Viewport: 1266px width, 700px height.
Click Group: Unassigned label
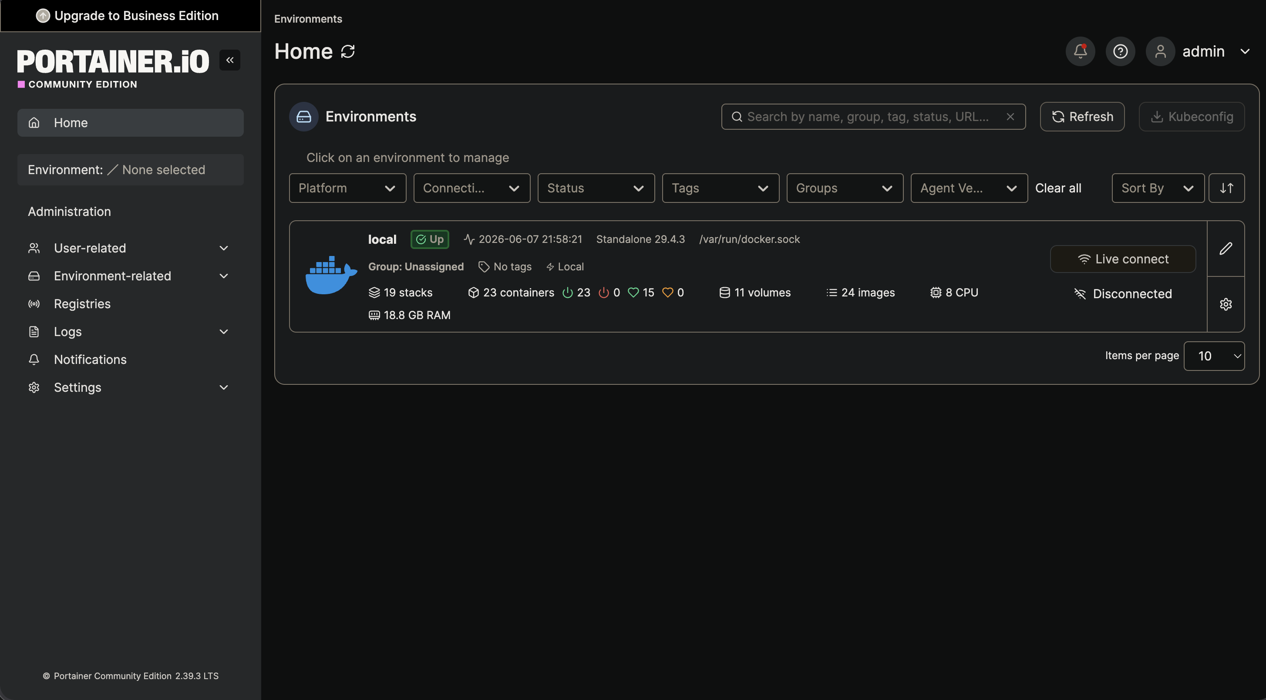click(x=416, y=266)
